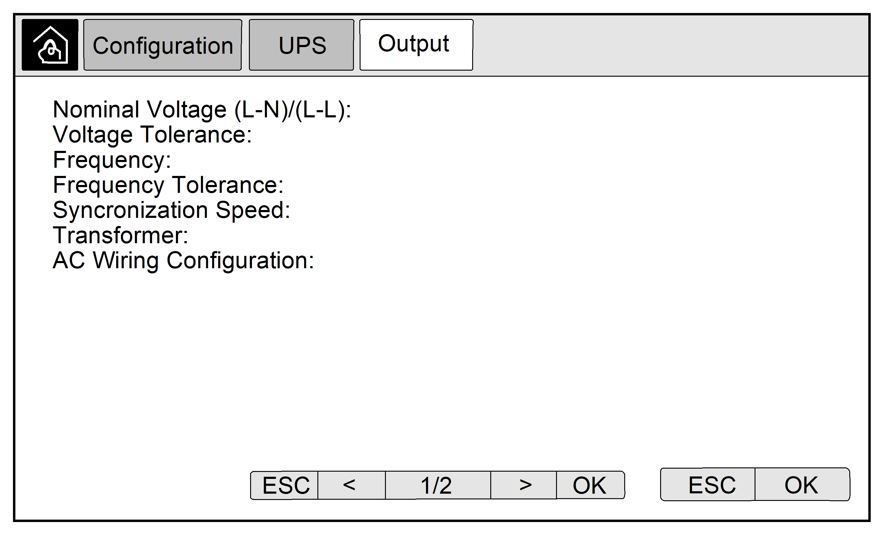Select the Output tab
Viewport: 884px width, 535px height.
pos(416,45)
